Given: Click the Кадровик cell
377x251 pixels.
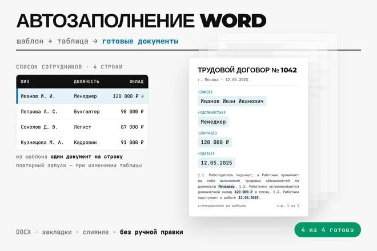Looking at the screenshot, I should (x=85, y=142).
